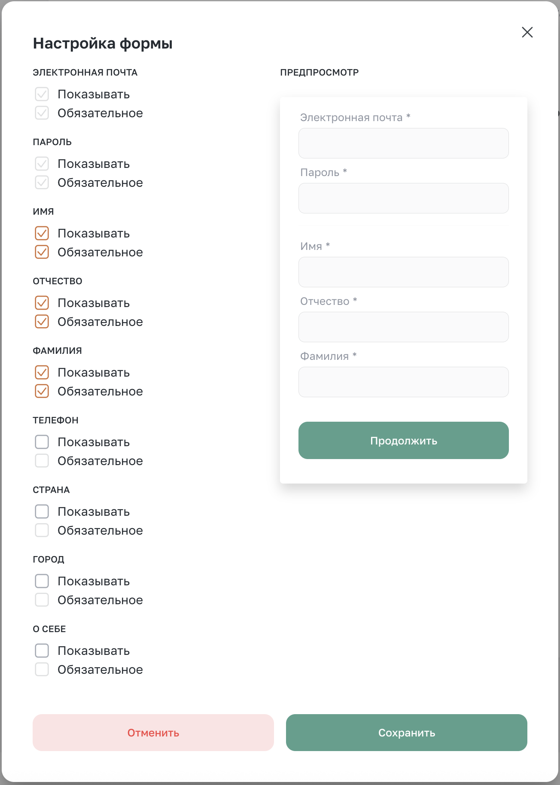The width and height of the screenshot is (560, 785).
Task: Enable Показывать for Телефон
Action: (x=42, y=442)
